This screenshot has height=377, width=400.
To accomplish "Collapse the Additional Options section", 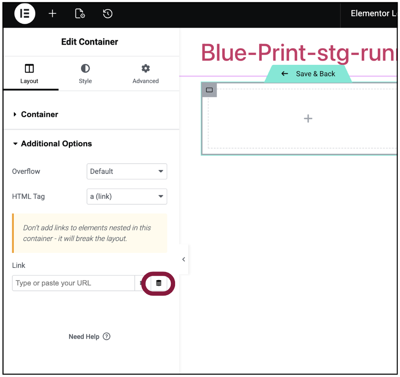I will 56,144.
